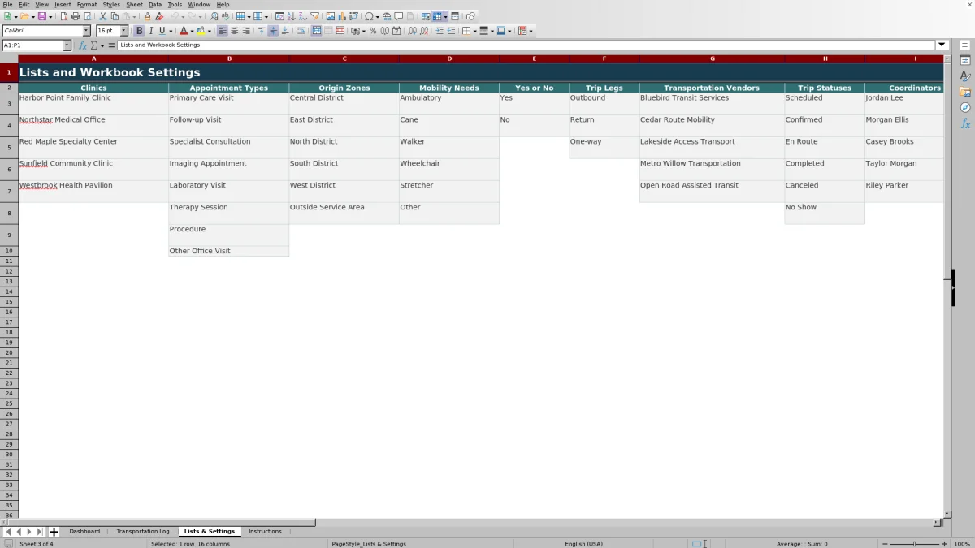The width and height of the screenshot is (975, 548).
Task: Click the Copy icon
Action: coord(115,16)
